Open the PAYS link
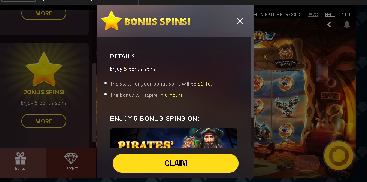 (312, 15)
